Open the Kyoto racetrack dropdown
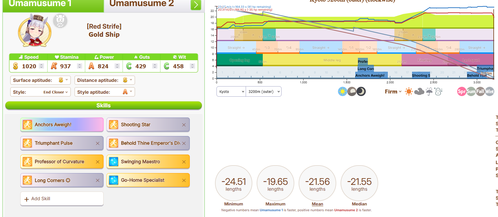 pyautogui.click(x=231, y=91)
